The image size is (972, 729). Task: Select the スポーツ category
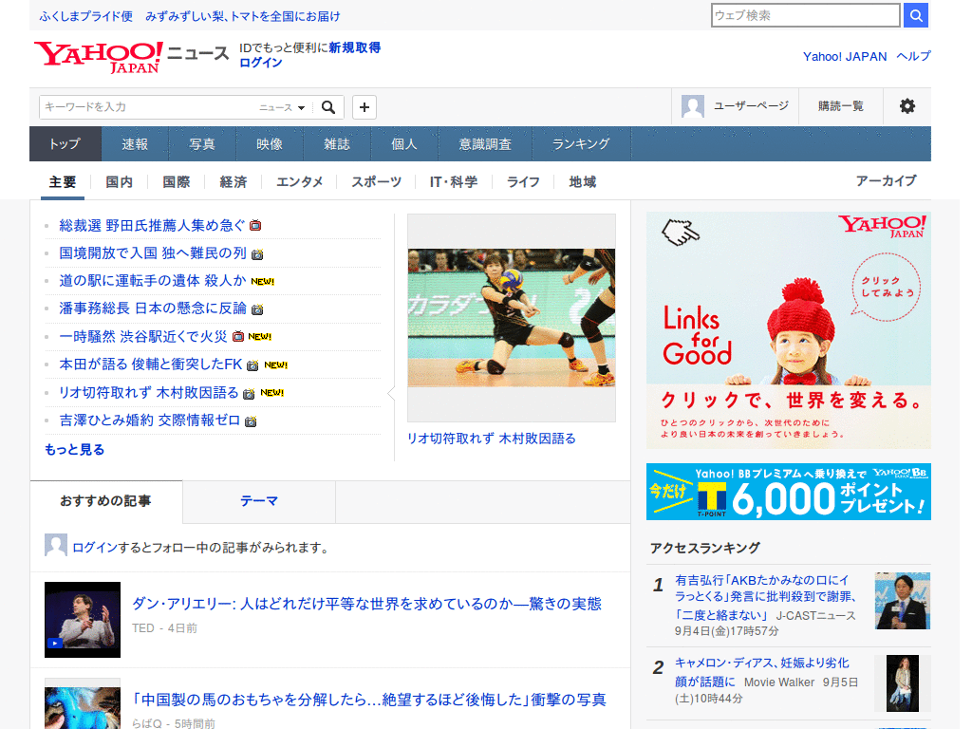point(376,182)
